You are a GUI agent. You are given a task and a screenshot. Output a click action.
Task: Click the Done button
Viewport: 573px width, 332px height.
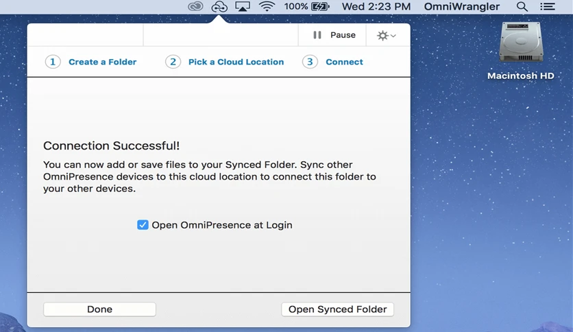click(100, 309)
